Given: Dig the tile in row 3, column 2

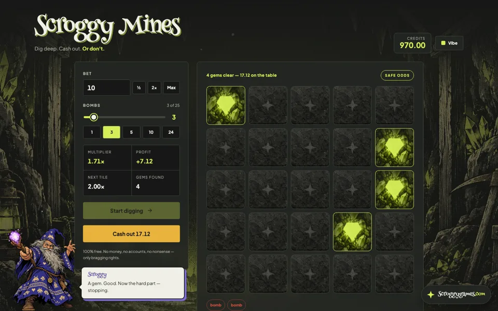Looking at the screenshot, I should pos(268,190).
